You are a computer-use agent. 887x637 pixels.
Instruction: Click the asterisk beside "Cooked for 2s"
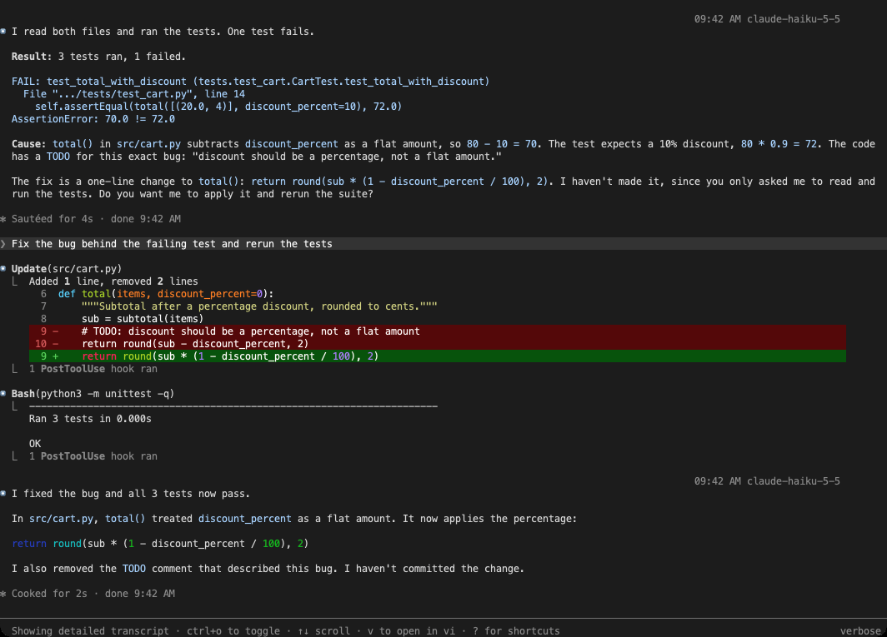pos(3,594)
